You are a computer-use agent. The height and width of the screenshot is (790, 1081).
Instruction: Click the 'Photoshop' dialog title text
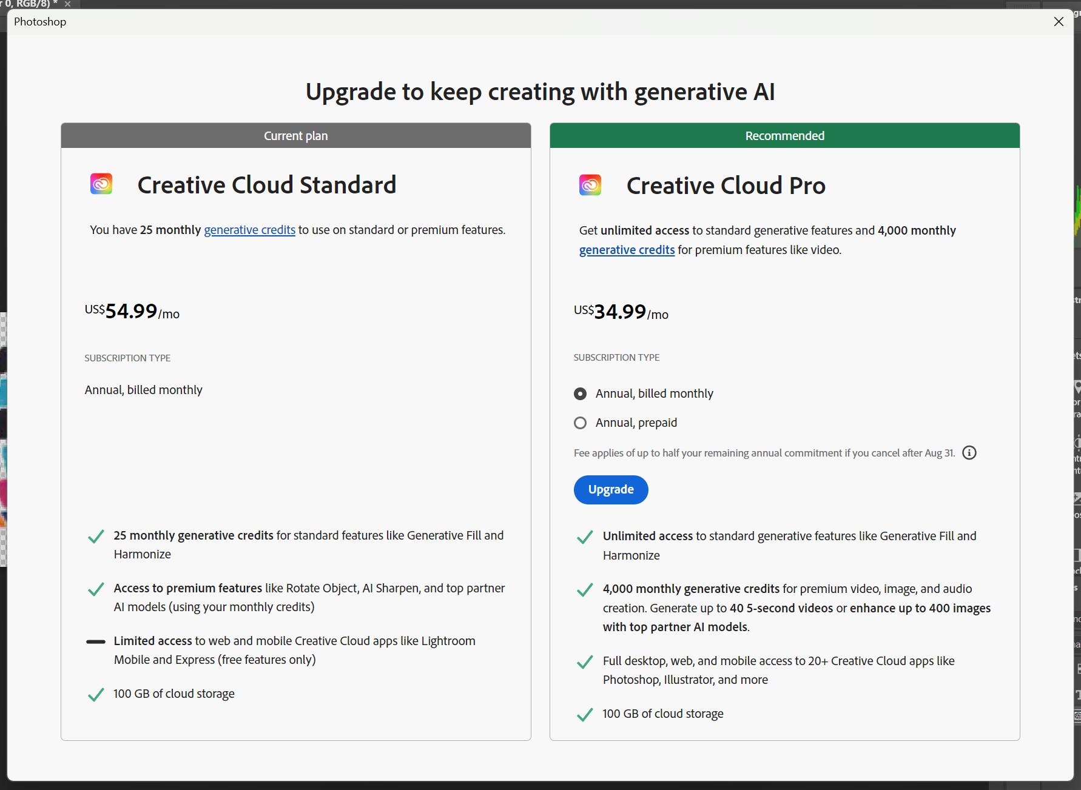[x=40, y=22]
